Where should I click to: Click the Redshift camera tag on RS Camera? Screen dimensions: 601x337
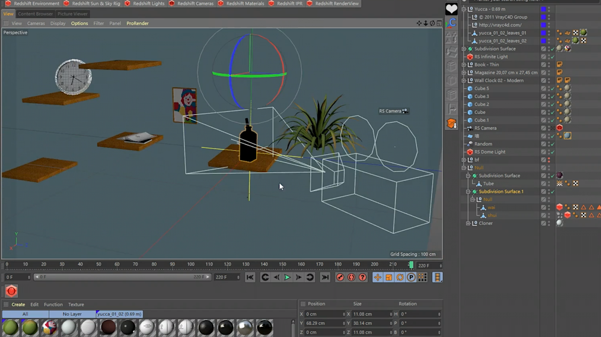click(560, 128)
